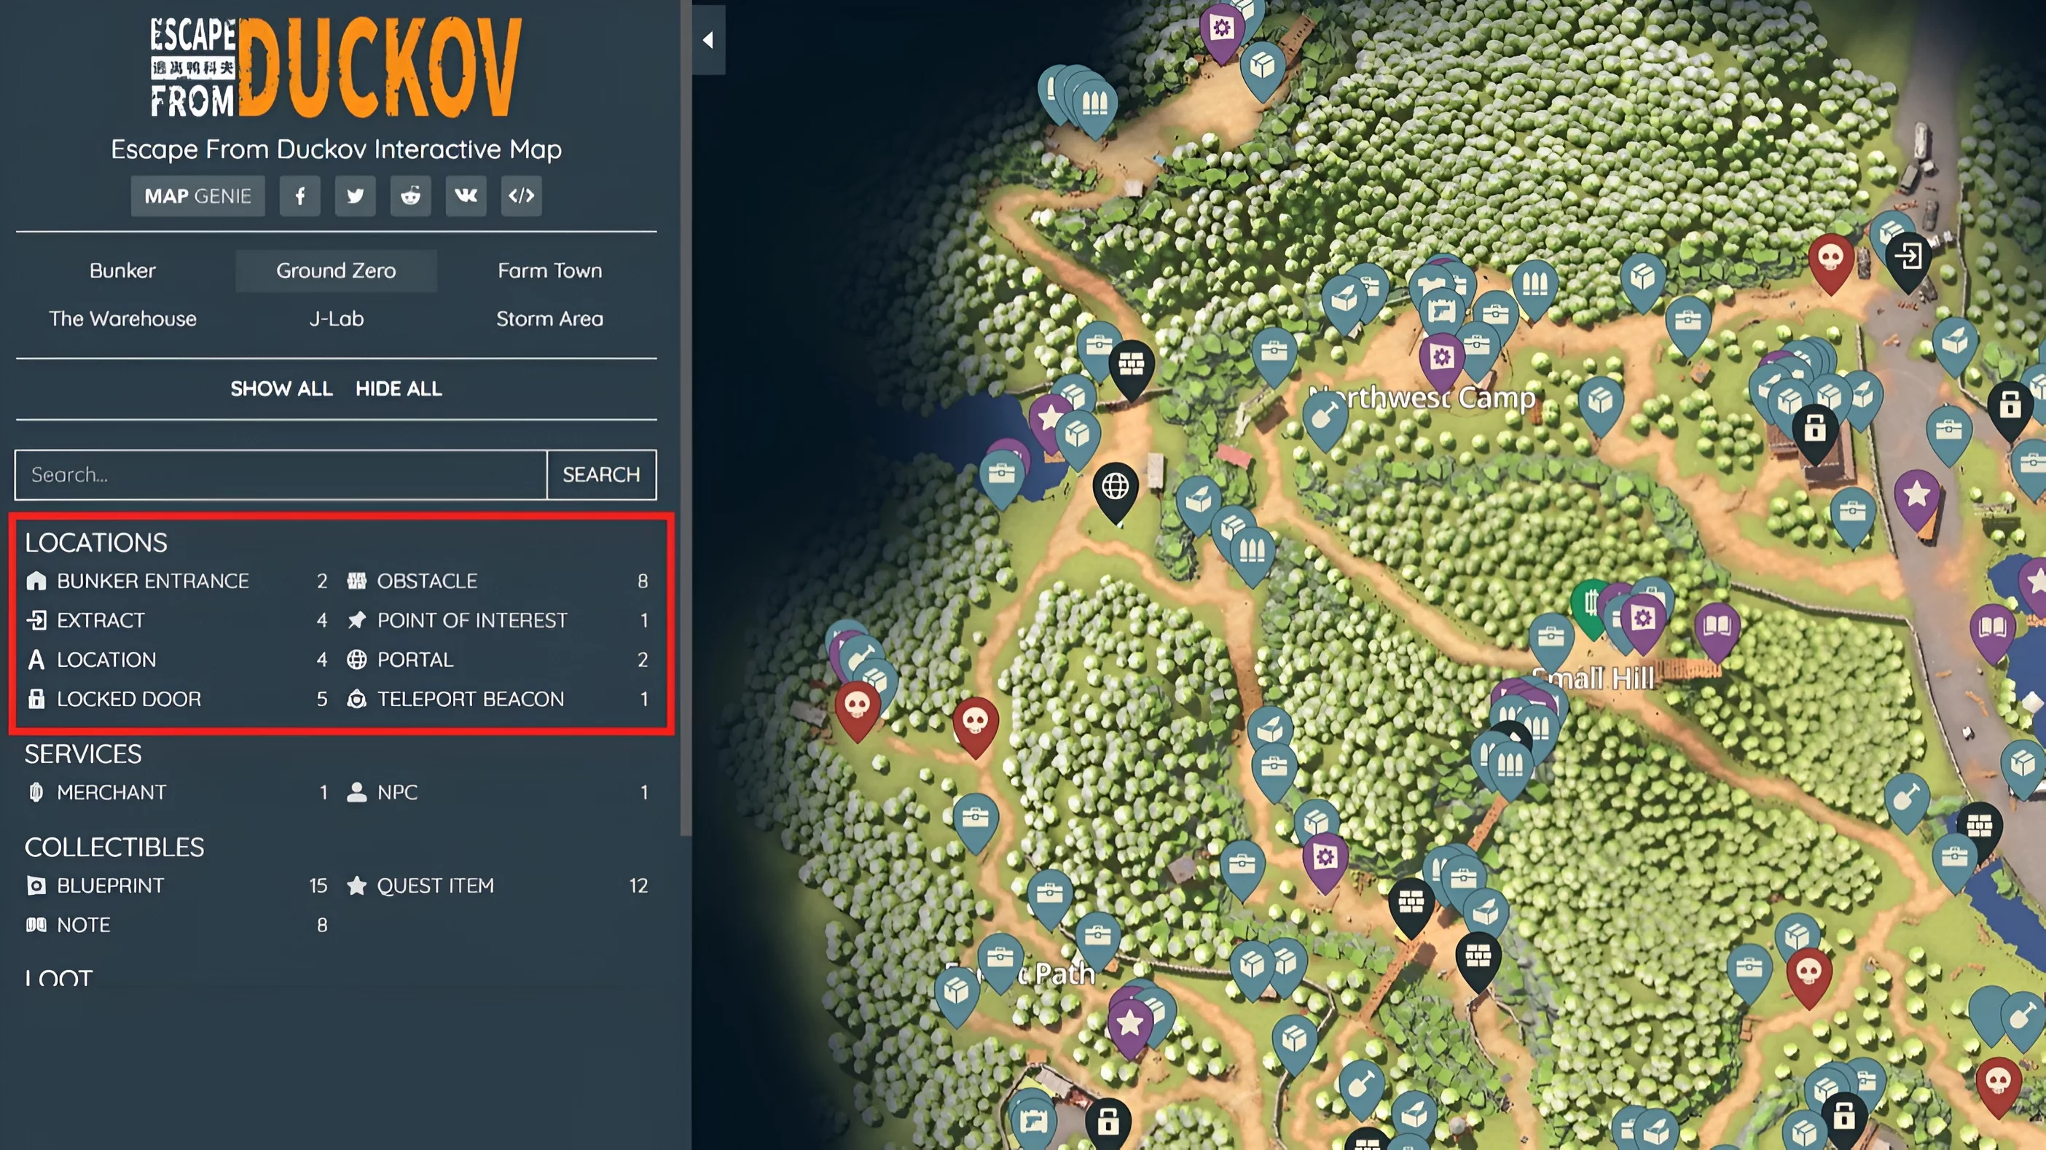Click the globe portal marker on map
2046x1150 pixels.
[1115, 486]
